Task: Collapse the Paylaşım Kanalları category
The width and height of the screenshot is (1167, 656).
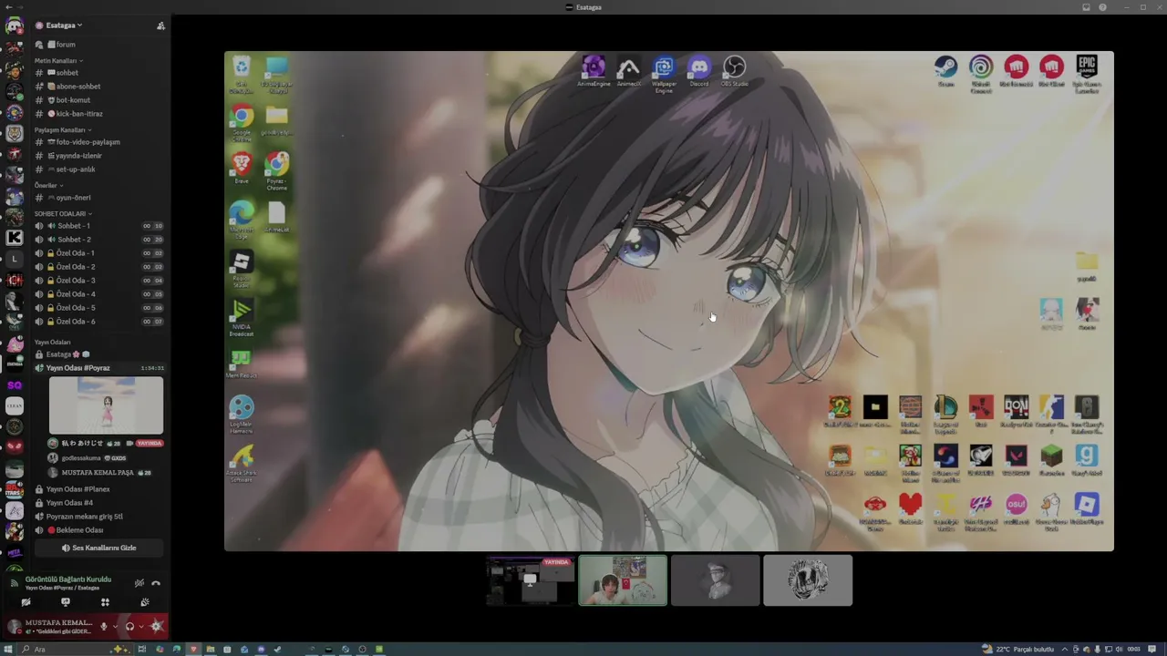Action: [x=62, y=130]
